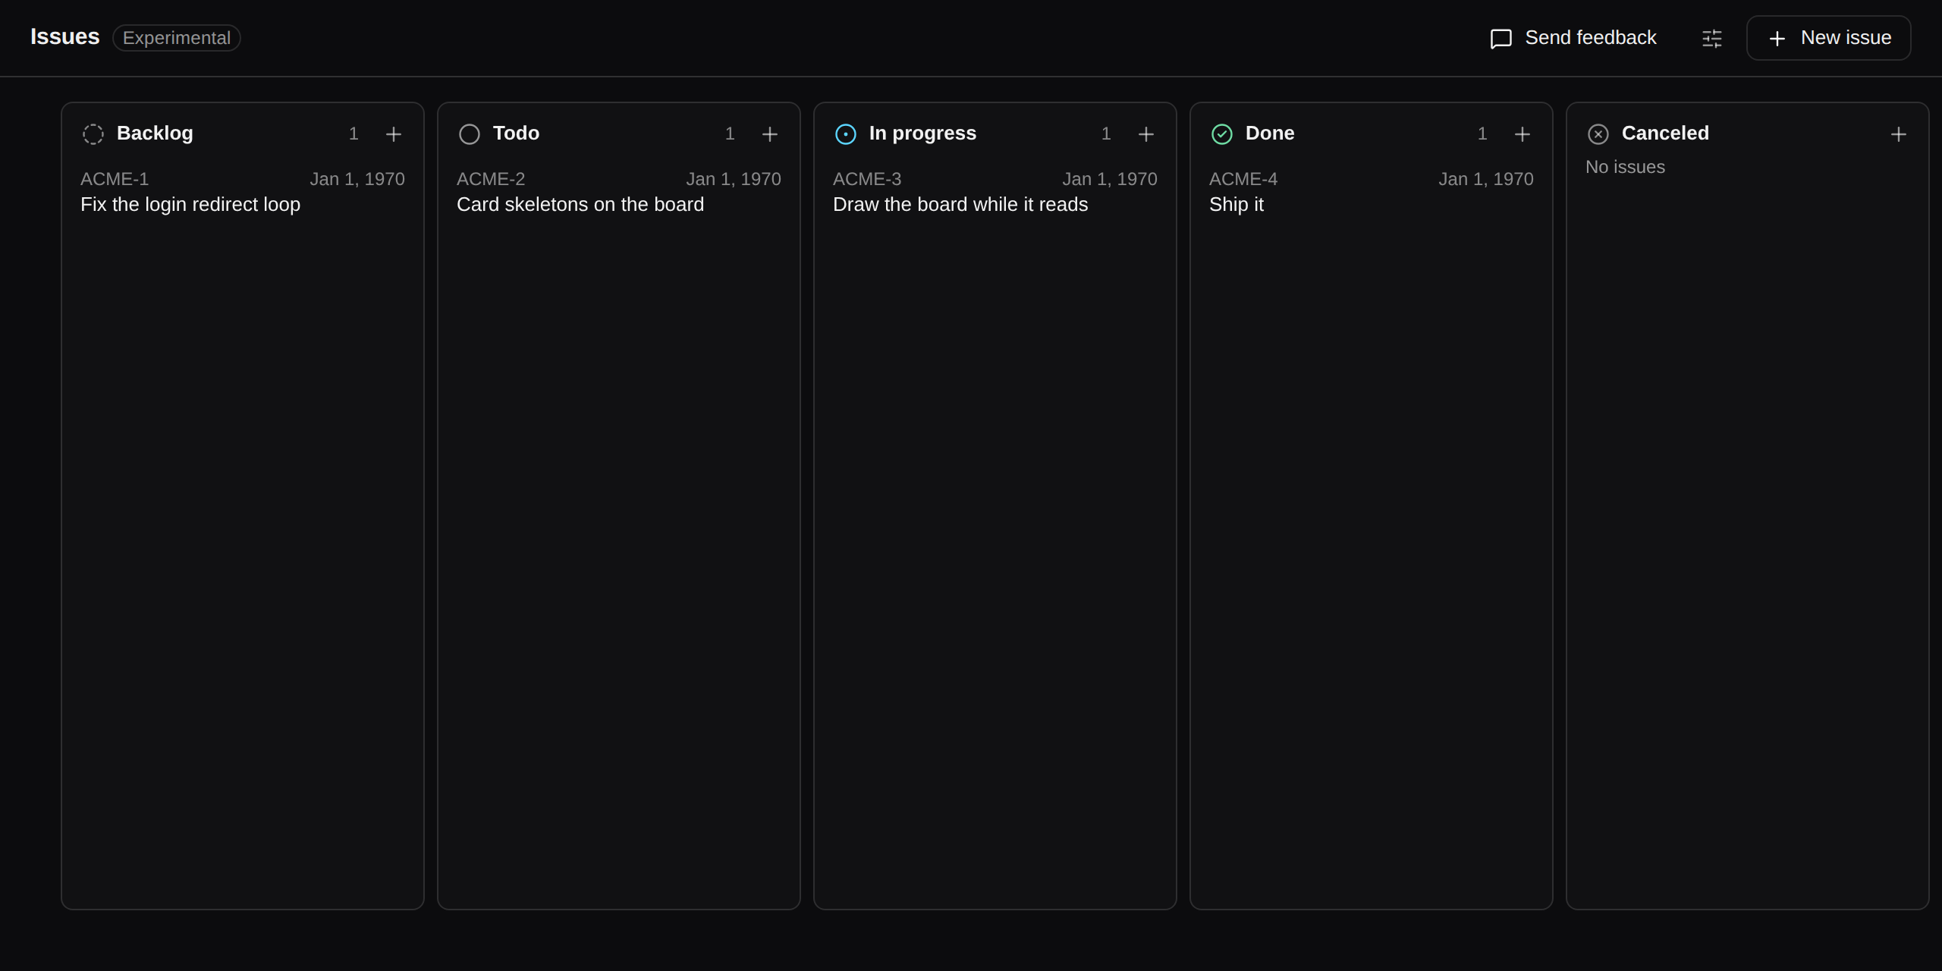
Task: Add issue to Todo column
Action: [769, 134]
